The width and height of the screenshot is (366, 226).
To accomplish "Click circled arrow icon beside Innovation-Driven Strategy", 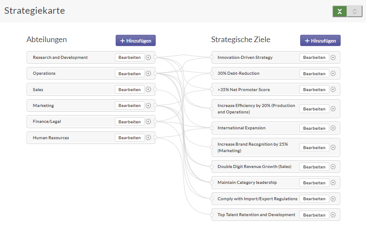I will tap(333, 58).
